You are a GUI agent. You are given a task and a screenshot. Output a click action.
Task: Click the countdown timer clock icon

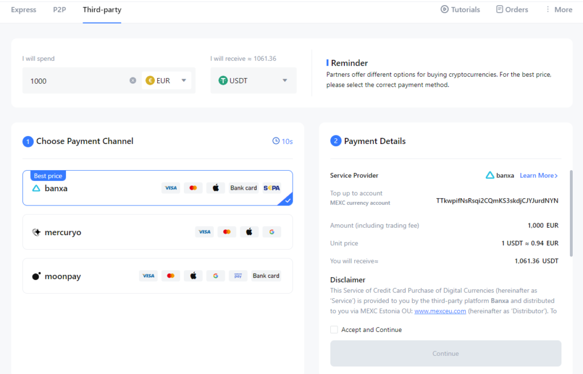point(276,141)
